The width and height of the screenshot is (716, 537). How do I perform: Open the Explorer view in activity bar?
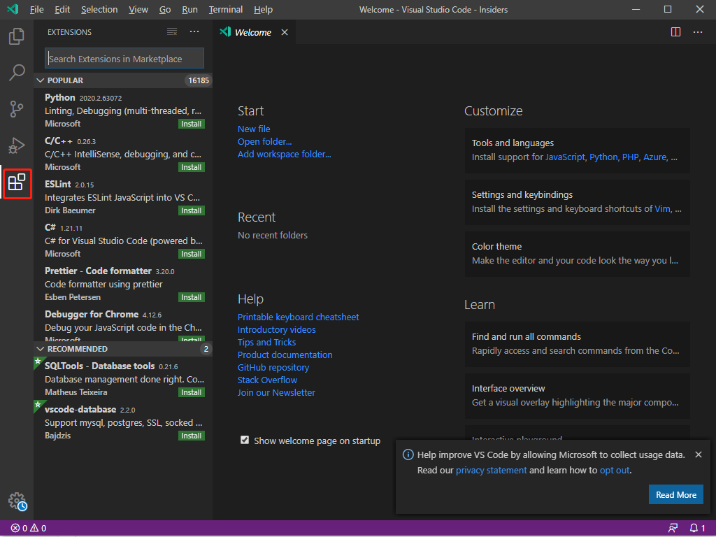[x=17, y=36]
